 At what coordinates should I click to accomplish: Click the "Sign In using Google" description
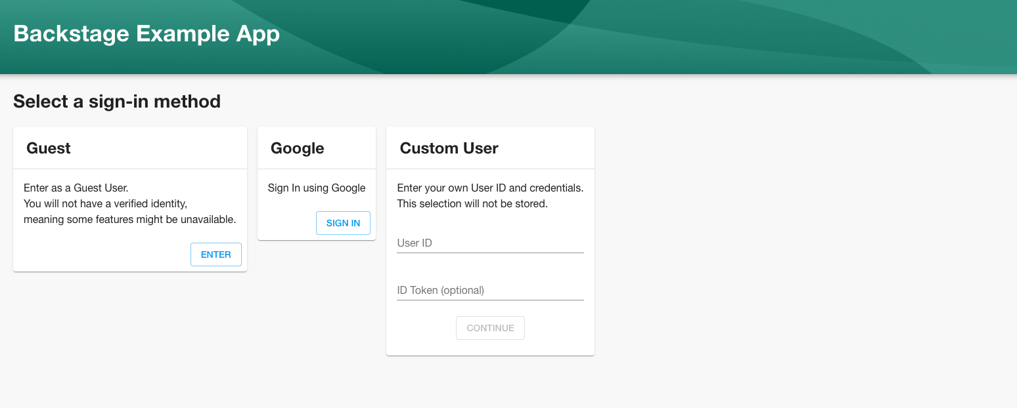317,188
